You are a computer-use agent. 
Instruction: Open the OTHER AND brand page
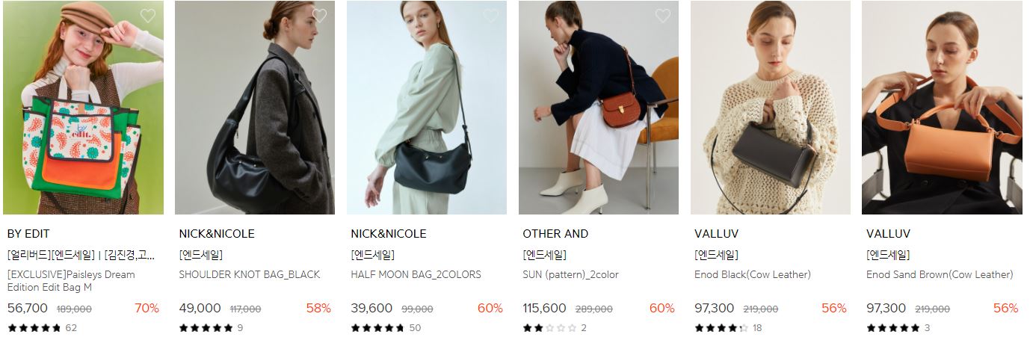point(555,234)
